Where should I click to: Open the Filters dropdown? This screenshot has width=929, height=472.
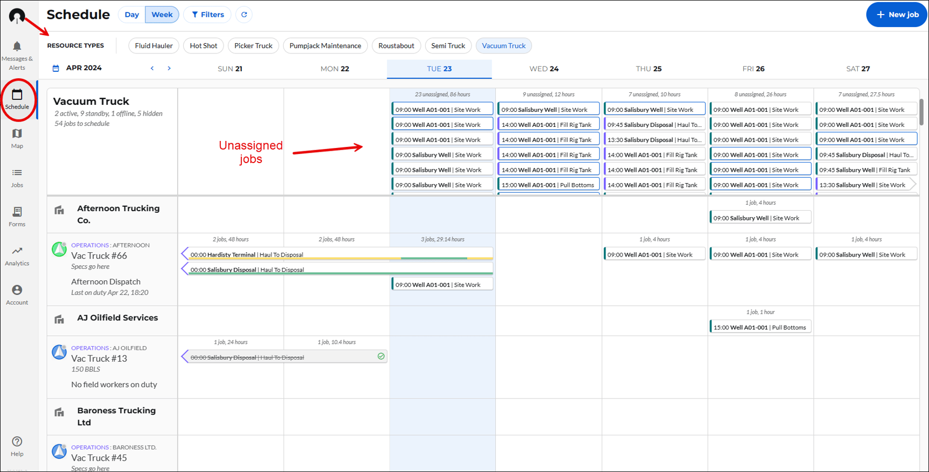click(x=207, y=15)
